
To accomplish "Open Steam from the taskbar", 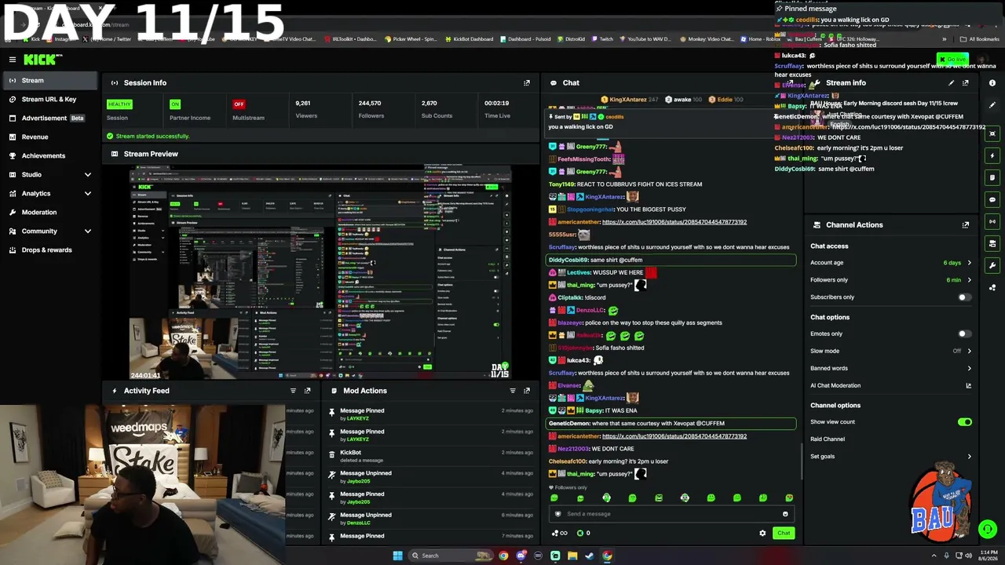I will (590, 556).
